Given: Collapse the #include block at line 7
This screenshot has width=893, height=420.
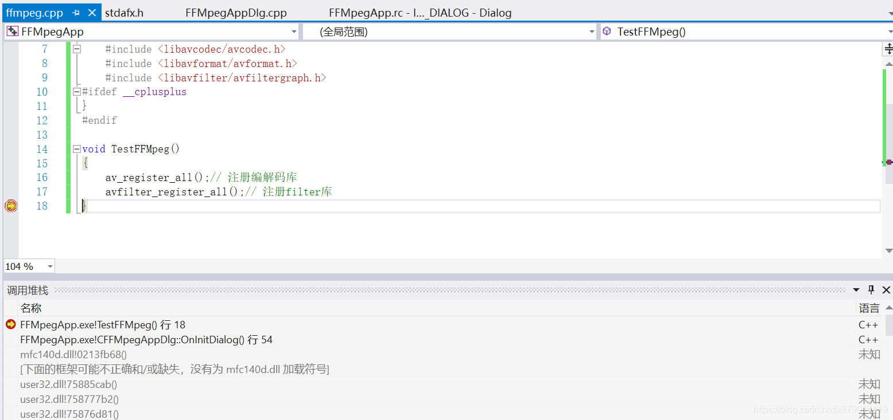Looking at the screenshot, I should (77, 49).
